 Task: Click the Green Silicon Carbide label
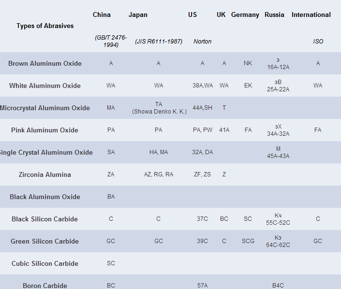45,241
